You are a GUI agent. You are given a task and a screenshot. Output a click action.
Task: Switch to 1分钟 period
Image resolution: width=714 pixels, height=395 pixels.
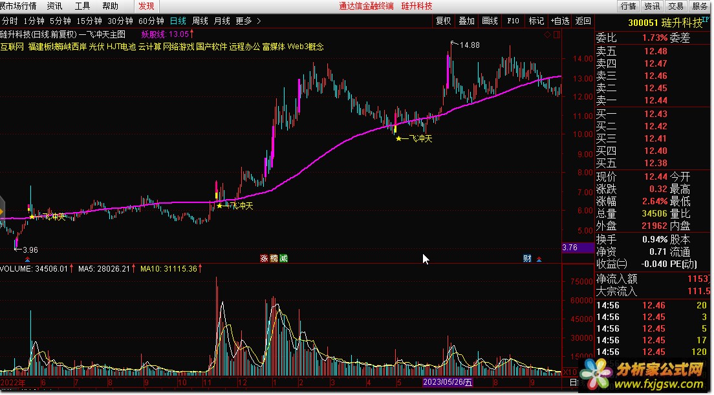34,21
